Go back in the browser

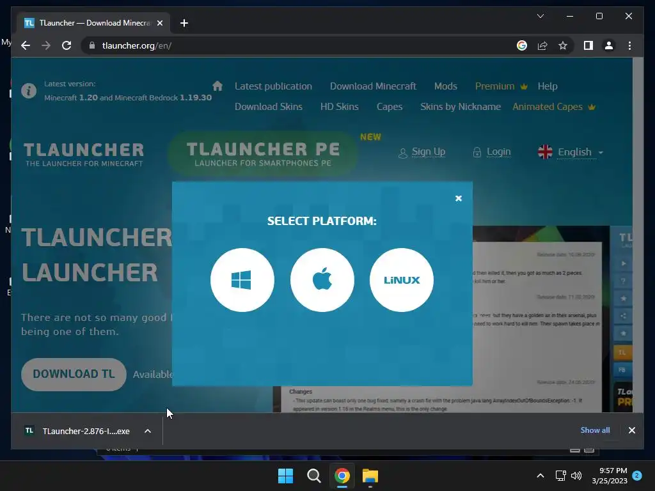click(26, 45)
